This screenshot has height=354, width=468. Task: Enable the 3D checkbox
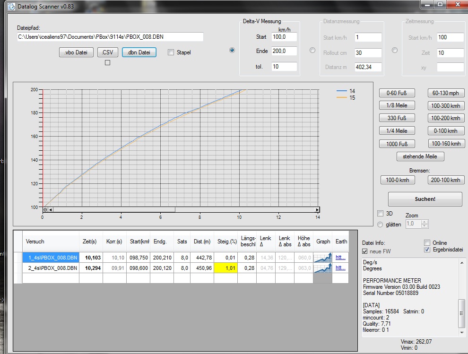click(x=380, y=214)
